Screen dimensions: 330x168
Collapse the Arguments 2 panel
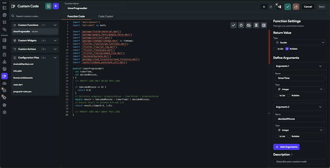coord(321,107)
